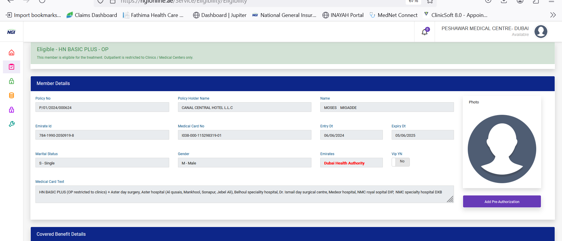The image size is (562, 241).
Task: Select the Medical Card No field
Action: point(244,135)
